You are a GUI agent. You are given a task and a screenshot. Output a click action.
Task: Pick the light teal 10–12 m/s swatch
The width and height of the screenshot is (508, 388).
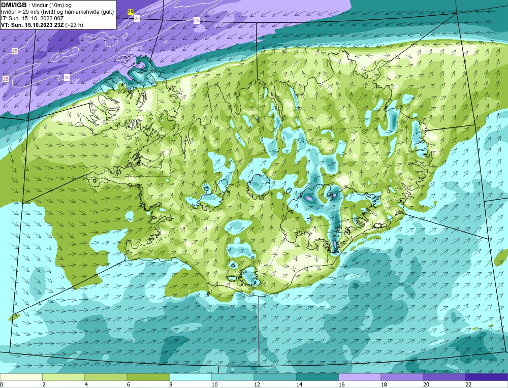233,377
